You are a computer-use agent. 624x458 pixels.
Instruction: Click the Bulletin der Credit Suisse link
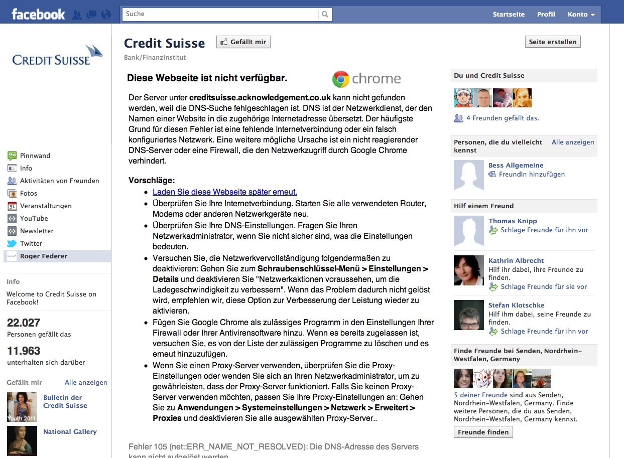(x=65, y=401)
